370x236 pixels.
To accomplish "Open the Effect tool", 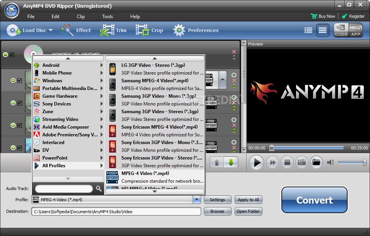I will pos(76,30).
